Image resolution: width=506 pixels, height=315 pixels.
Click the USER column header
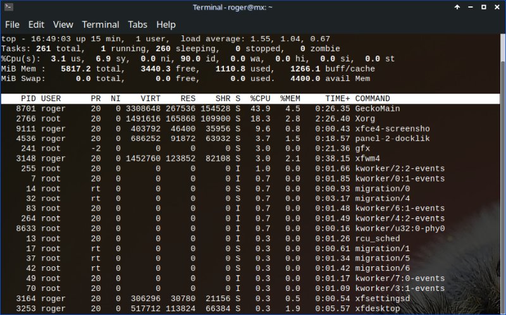[x=51, y=99]
